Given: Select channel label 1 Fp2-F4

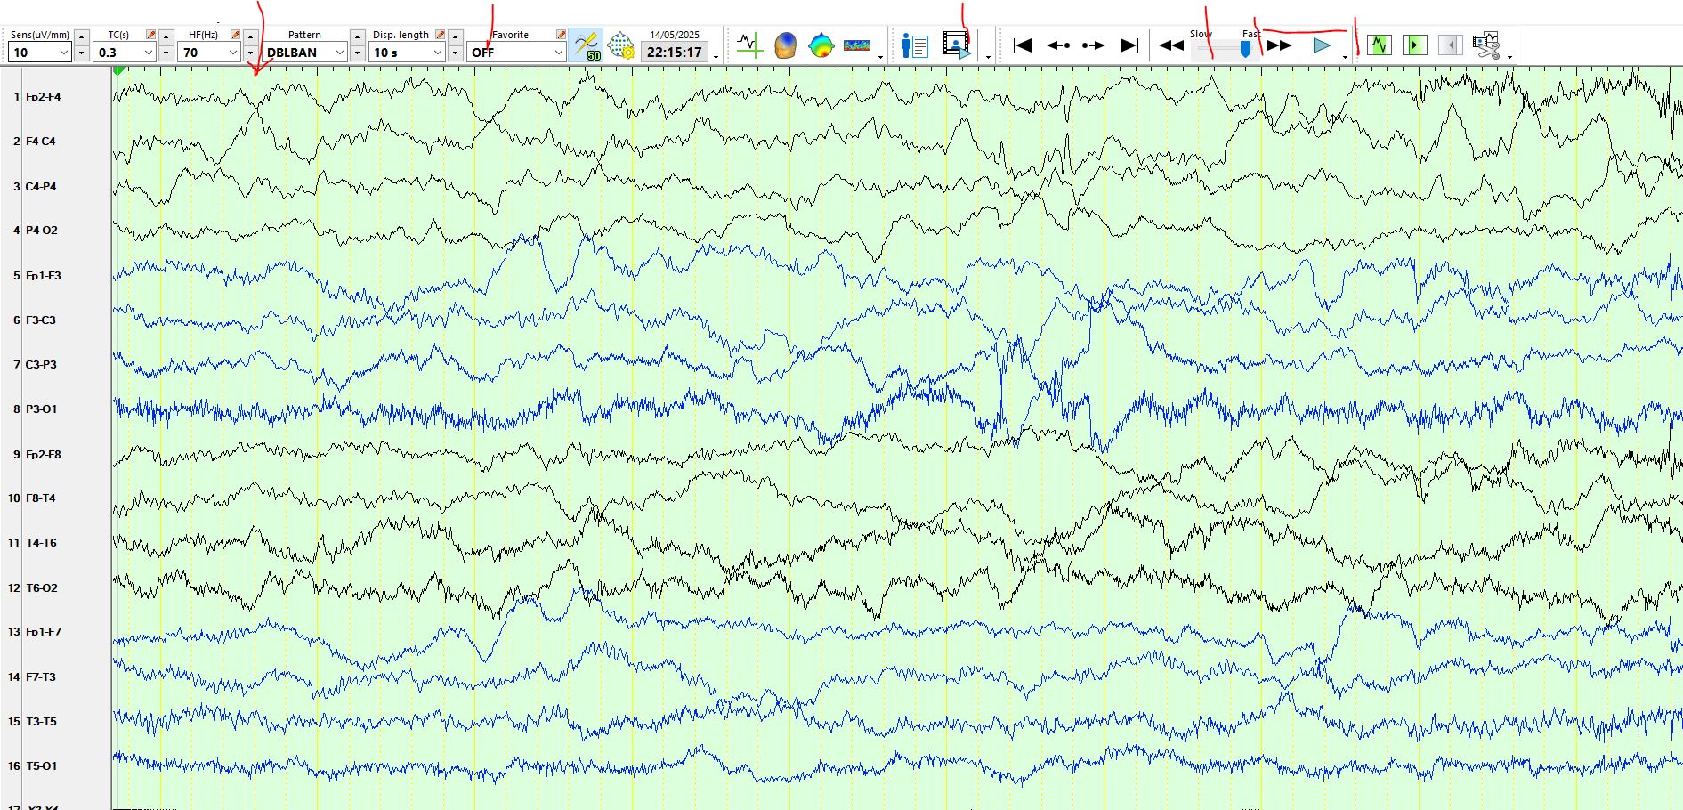Looking at the screenshot, I should coord(36,97).
